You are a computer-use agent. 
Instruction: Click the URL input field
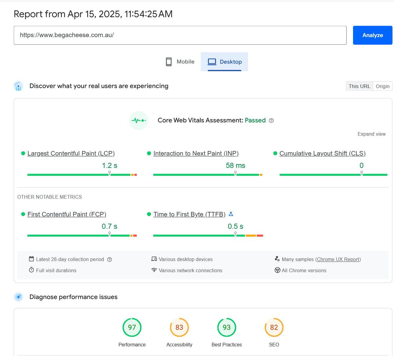(x=180, y=35)
